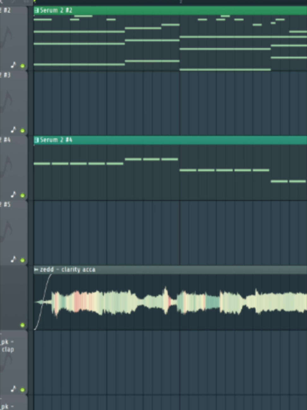Click track #3 note icon
The image size is (307, 410).
(x=13, y=129)
